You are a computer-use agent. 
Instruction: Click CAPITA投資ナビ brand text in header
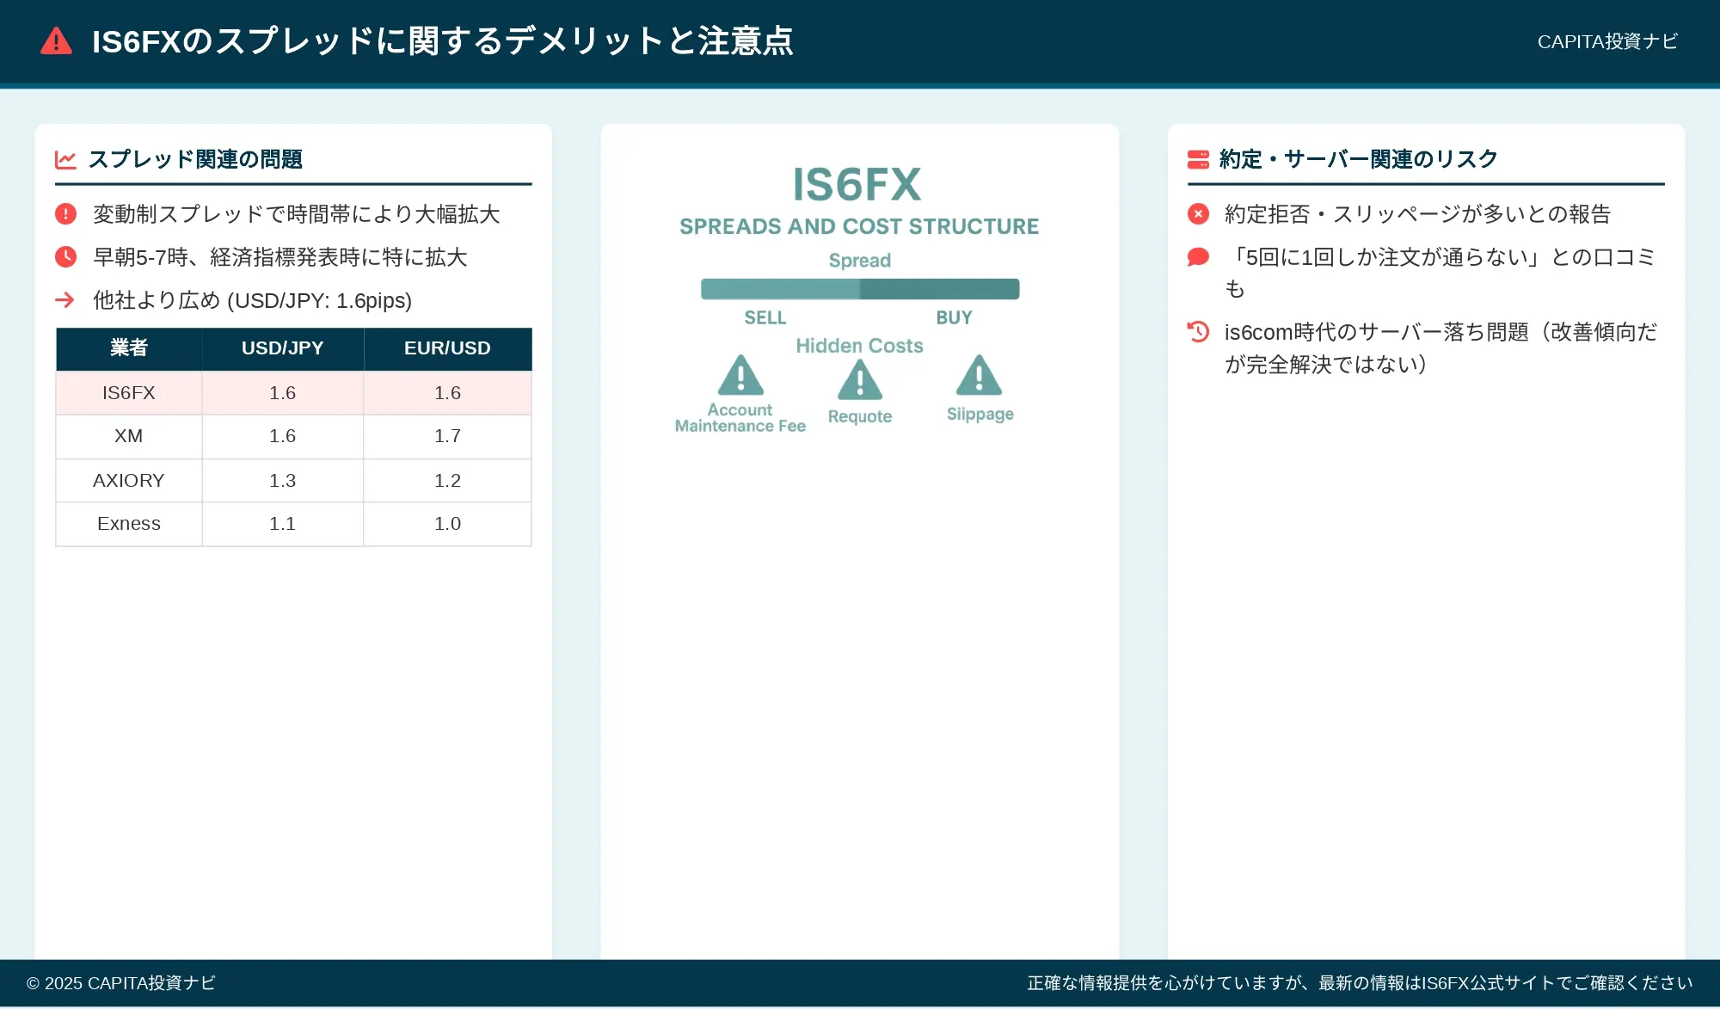[1607, 41]
